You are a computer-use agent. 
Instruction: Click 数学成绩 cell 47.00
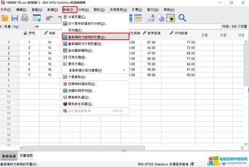coord(151,53)
